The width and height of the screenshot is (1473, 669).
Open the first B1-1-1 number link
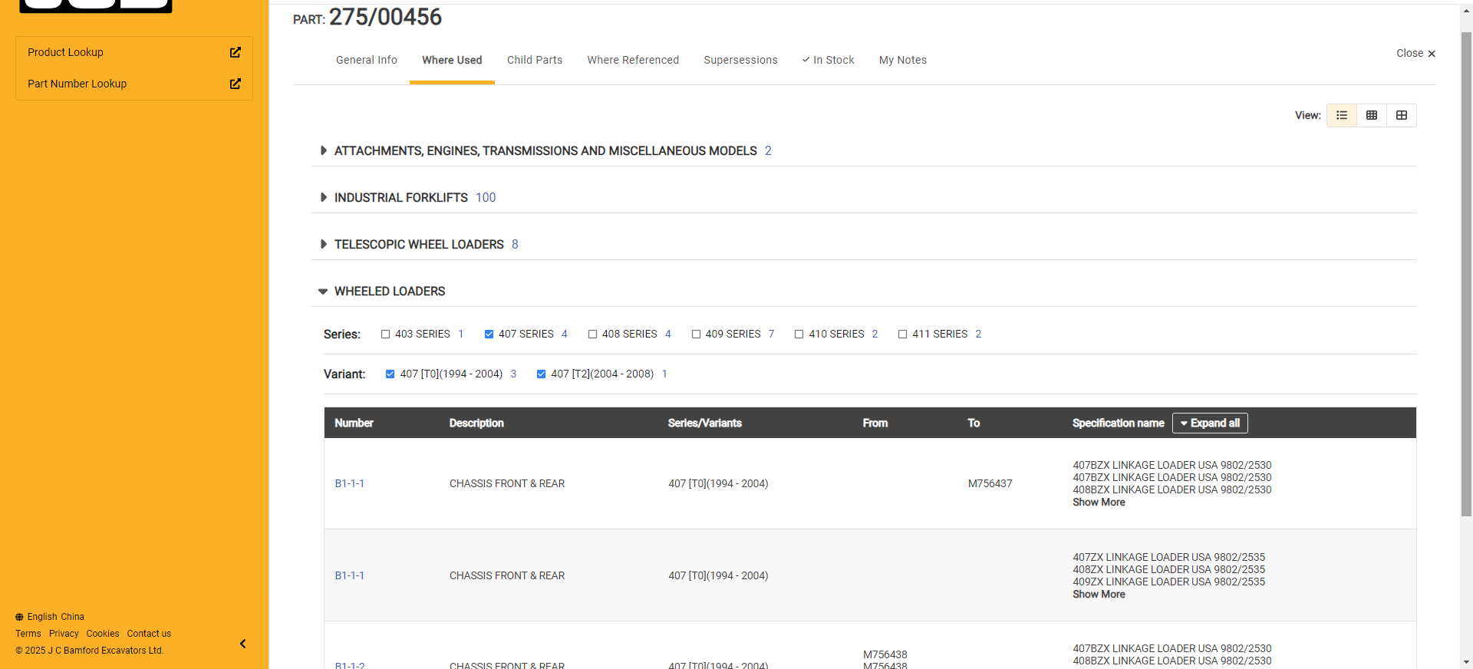coord(349,483)
